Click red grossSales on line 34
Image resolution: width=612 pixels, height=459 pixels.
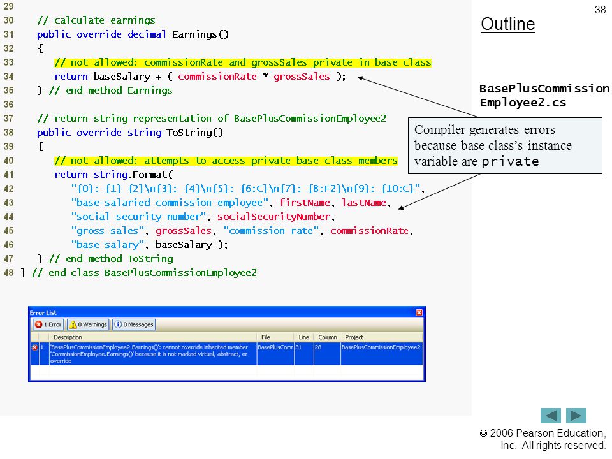[302, 76]
